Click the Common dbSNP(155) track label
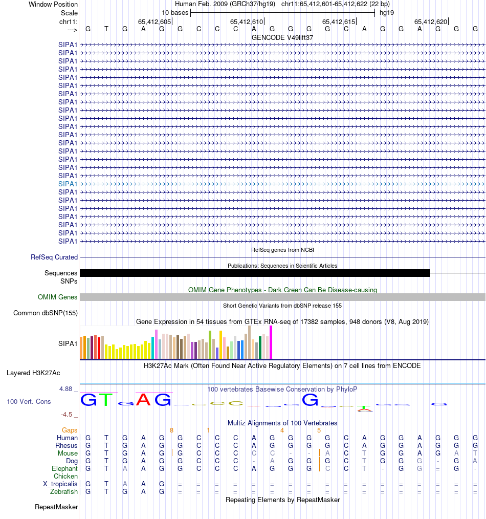 [x=46, y=313]
